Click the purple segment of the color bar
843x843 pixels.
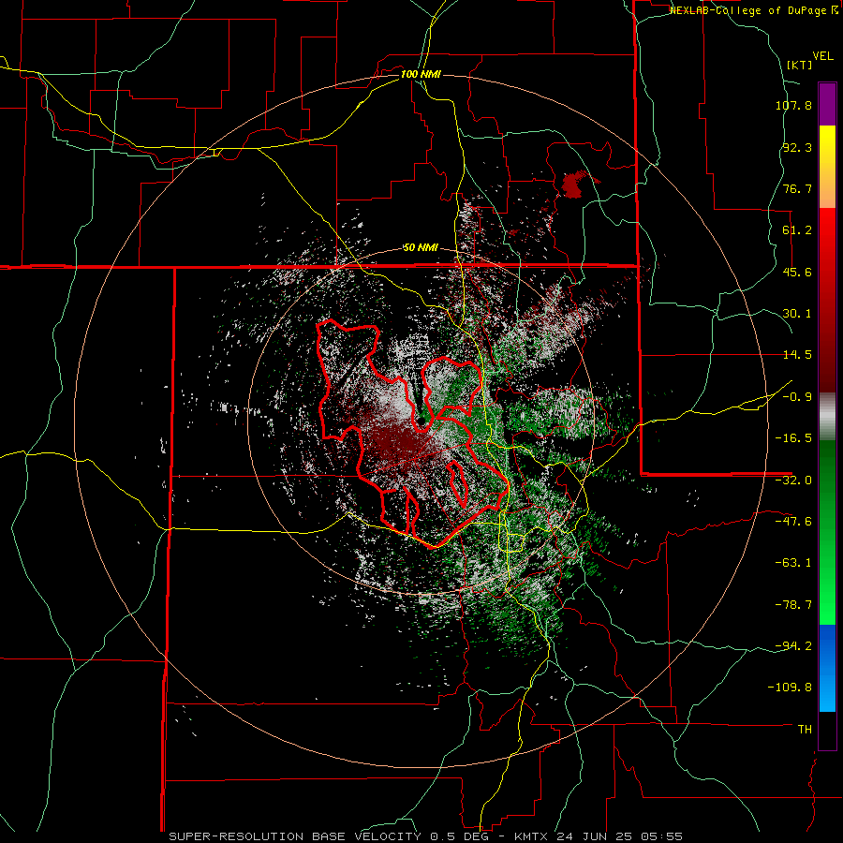[827, 104]
